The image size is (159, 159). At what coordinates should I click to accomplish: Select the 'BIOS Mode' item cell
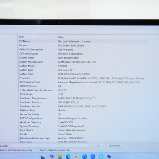click(x=26, y=94)
